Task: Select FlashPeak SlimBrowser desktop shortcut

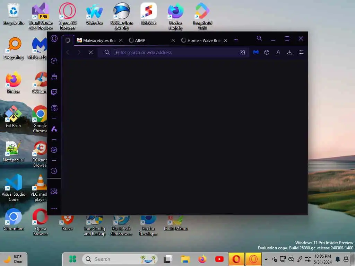Action: point(121,226)
